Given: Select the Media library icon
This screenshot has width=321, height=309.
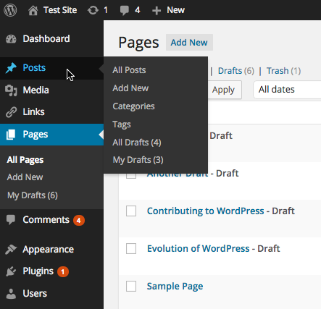Looking at the screenshot, I should tap(11, 90).
